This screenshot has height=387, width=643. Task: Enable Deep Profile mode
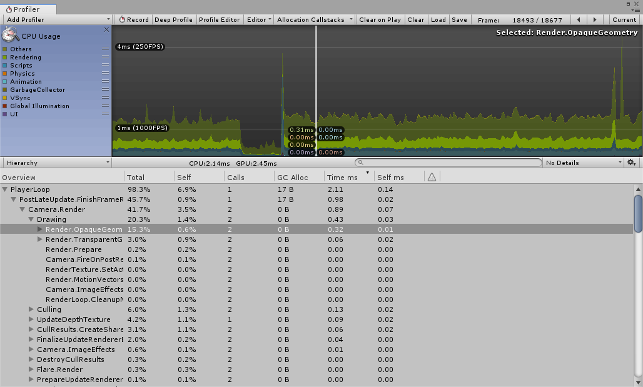[x=173, y=19]
